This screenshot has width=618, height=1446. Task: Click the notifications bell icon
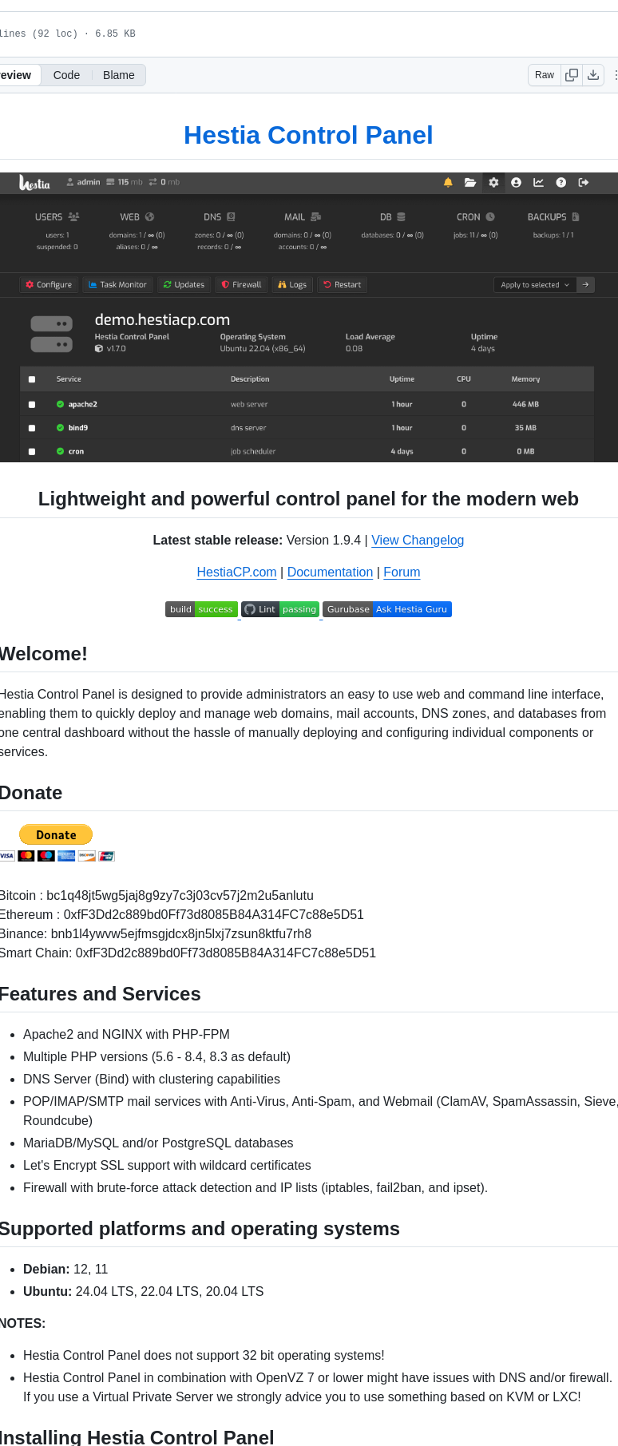click(x=448, y=183)
